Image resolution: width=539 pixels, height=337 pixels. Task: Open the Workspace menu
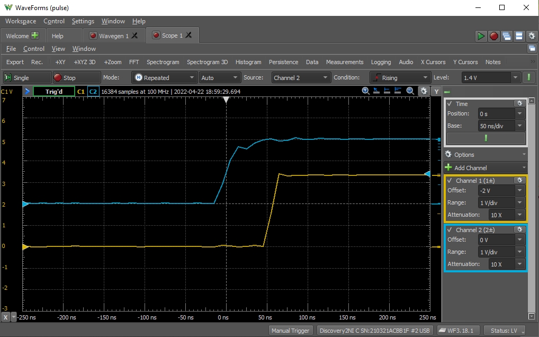coord(21,21)
